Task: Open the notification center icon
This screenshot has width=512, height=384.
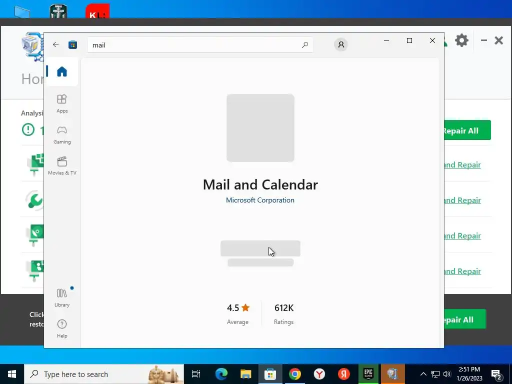Action: [496, 375]
